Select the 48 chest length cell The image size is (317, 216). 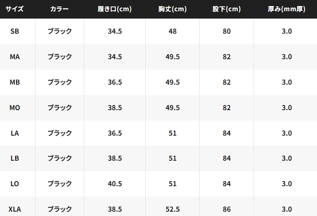coord(173,31)
